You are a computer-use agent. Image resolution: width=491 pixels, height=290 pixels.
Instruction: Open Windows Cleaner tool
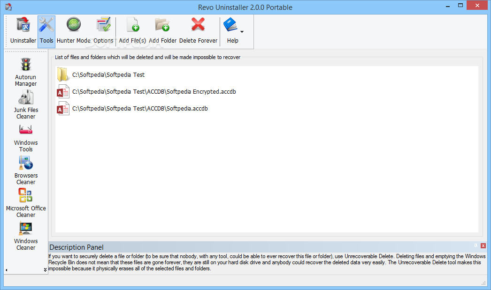(x=26, y=236)
